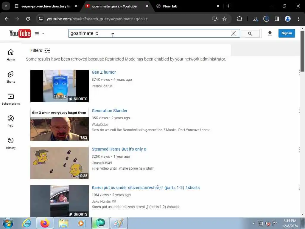Open the Gen Z humor video thumbnail
Image resolution: width=305 pixels, height=229 pixels.
[60, 86]
